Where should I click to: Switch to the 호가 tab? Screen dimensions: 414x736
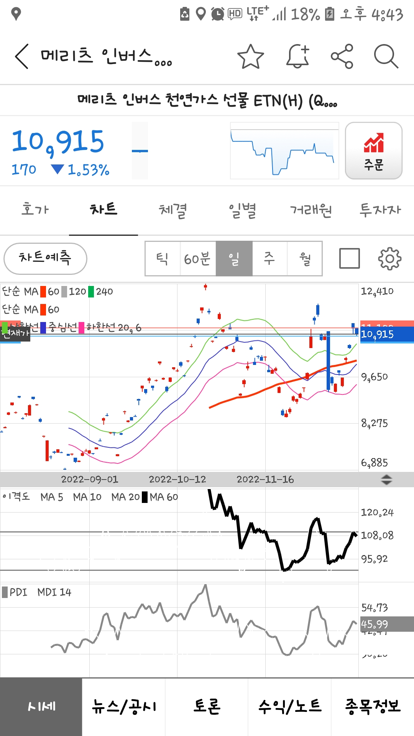point(35,210)
